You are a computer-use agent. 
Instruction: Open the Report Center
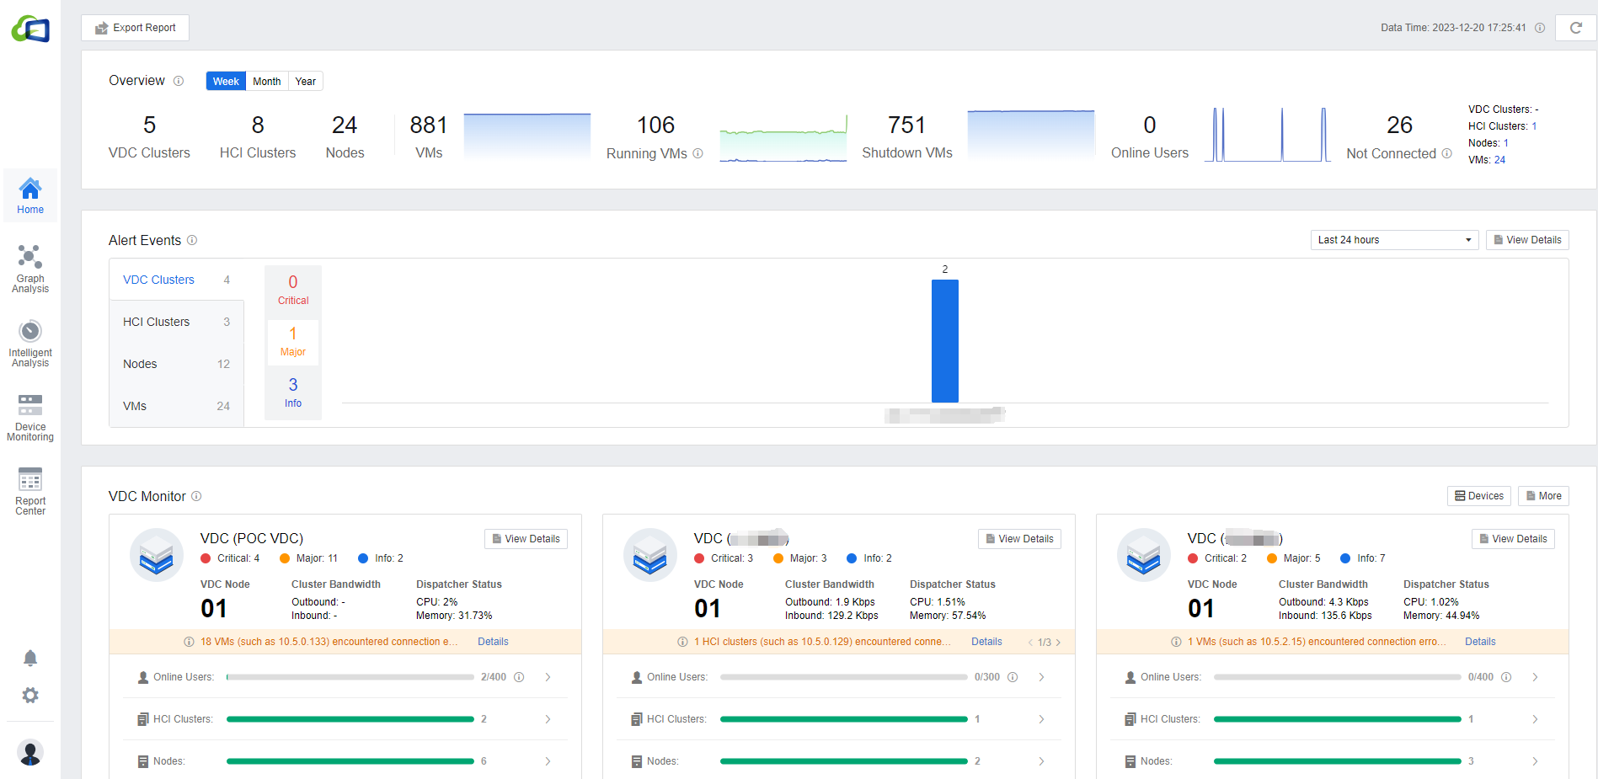click(30, 491)
